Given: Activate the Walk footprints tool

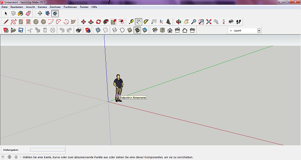Looking at the screenshot, I should click(x=238, y=22).
